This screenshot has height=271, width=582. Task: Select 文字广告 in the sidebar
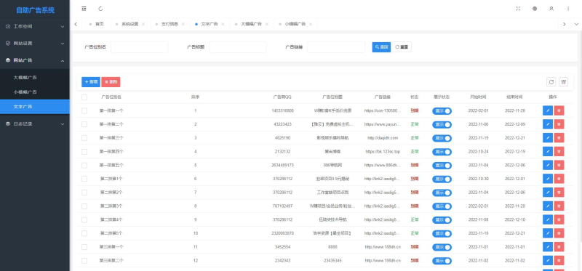point(35,106)
